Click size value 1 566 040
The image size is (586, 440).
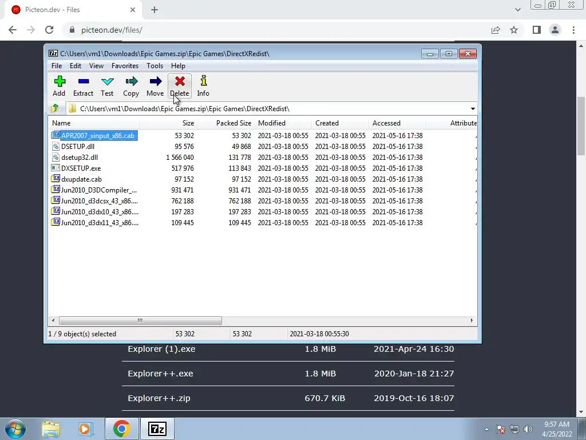(180, 157)
